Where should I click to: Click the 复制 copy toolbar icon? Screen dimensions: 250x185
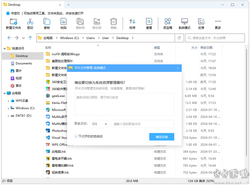(47, 22)
